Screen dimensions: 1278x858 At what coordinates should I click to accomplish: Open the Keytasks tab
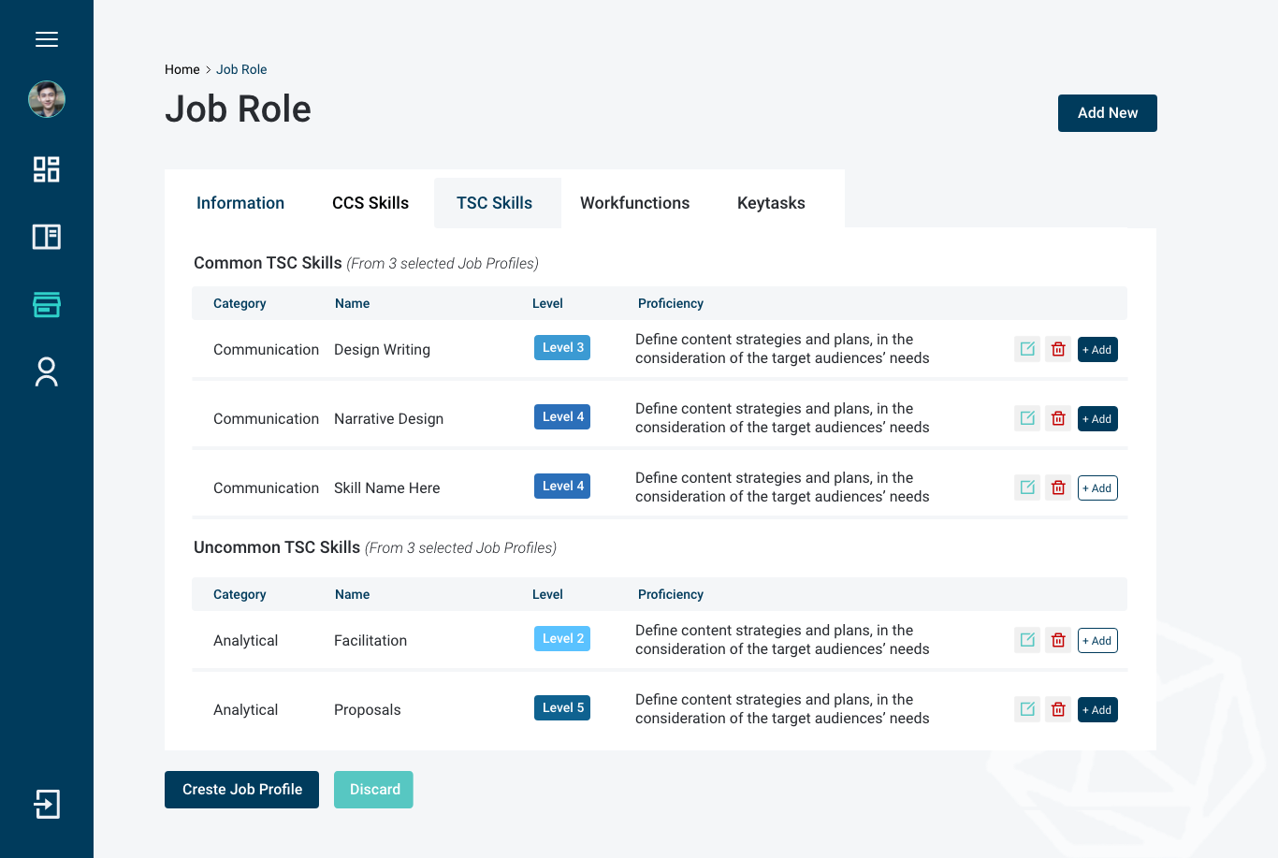[771, 203]
